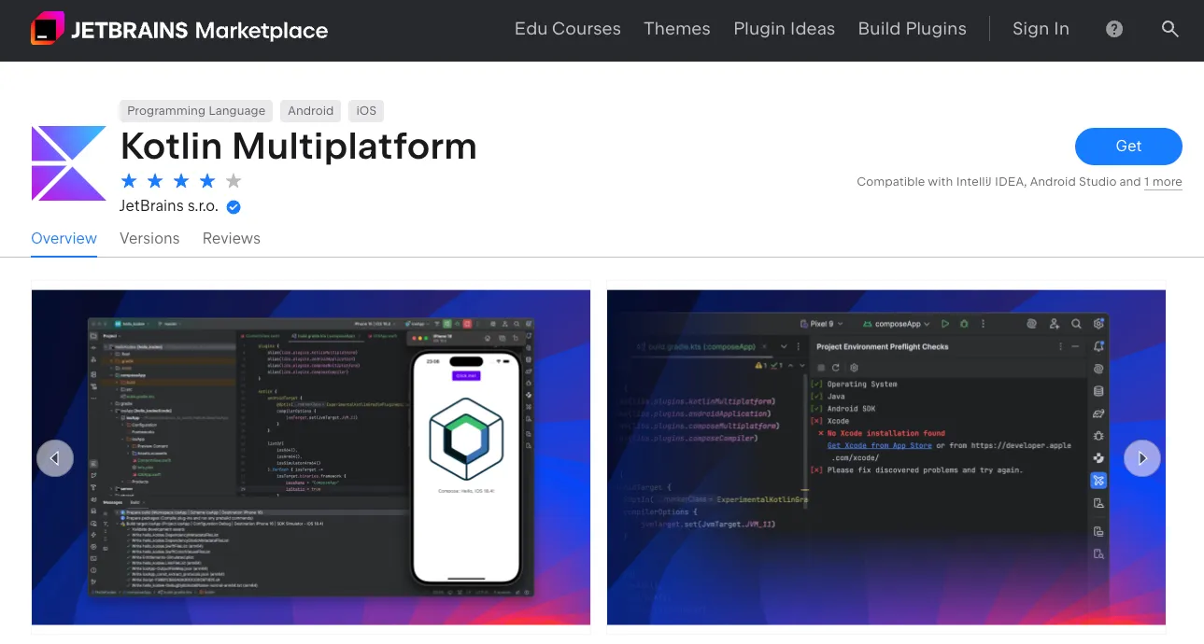Open the Reviews tab
Viewport: 1204px width, 644px height.
pyautogui.click(x=231, y=239)
